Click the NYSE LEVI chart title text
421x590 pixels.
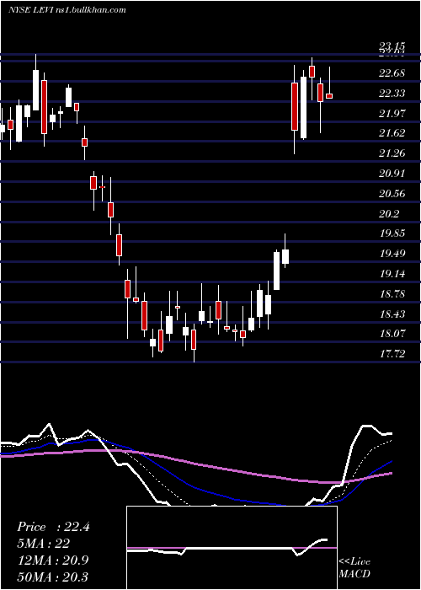[67, 10]
